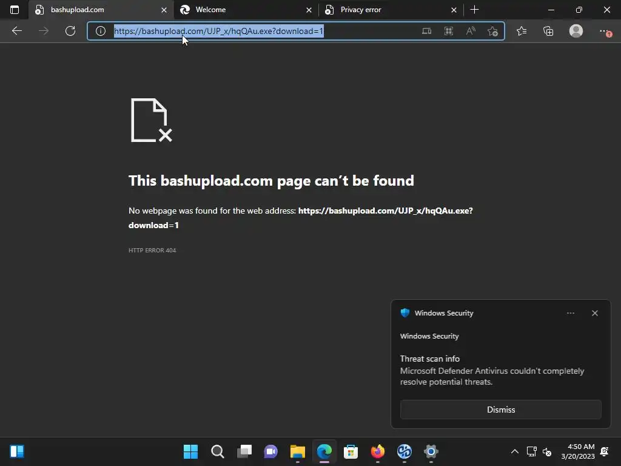Open the app available icon in address bar
621x466 pixels.
click(426, 31)
